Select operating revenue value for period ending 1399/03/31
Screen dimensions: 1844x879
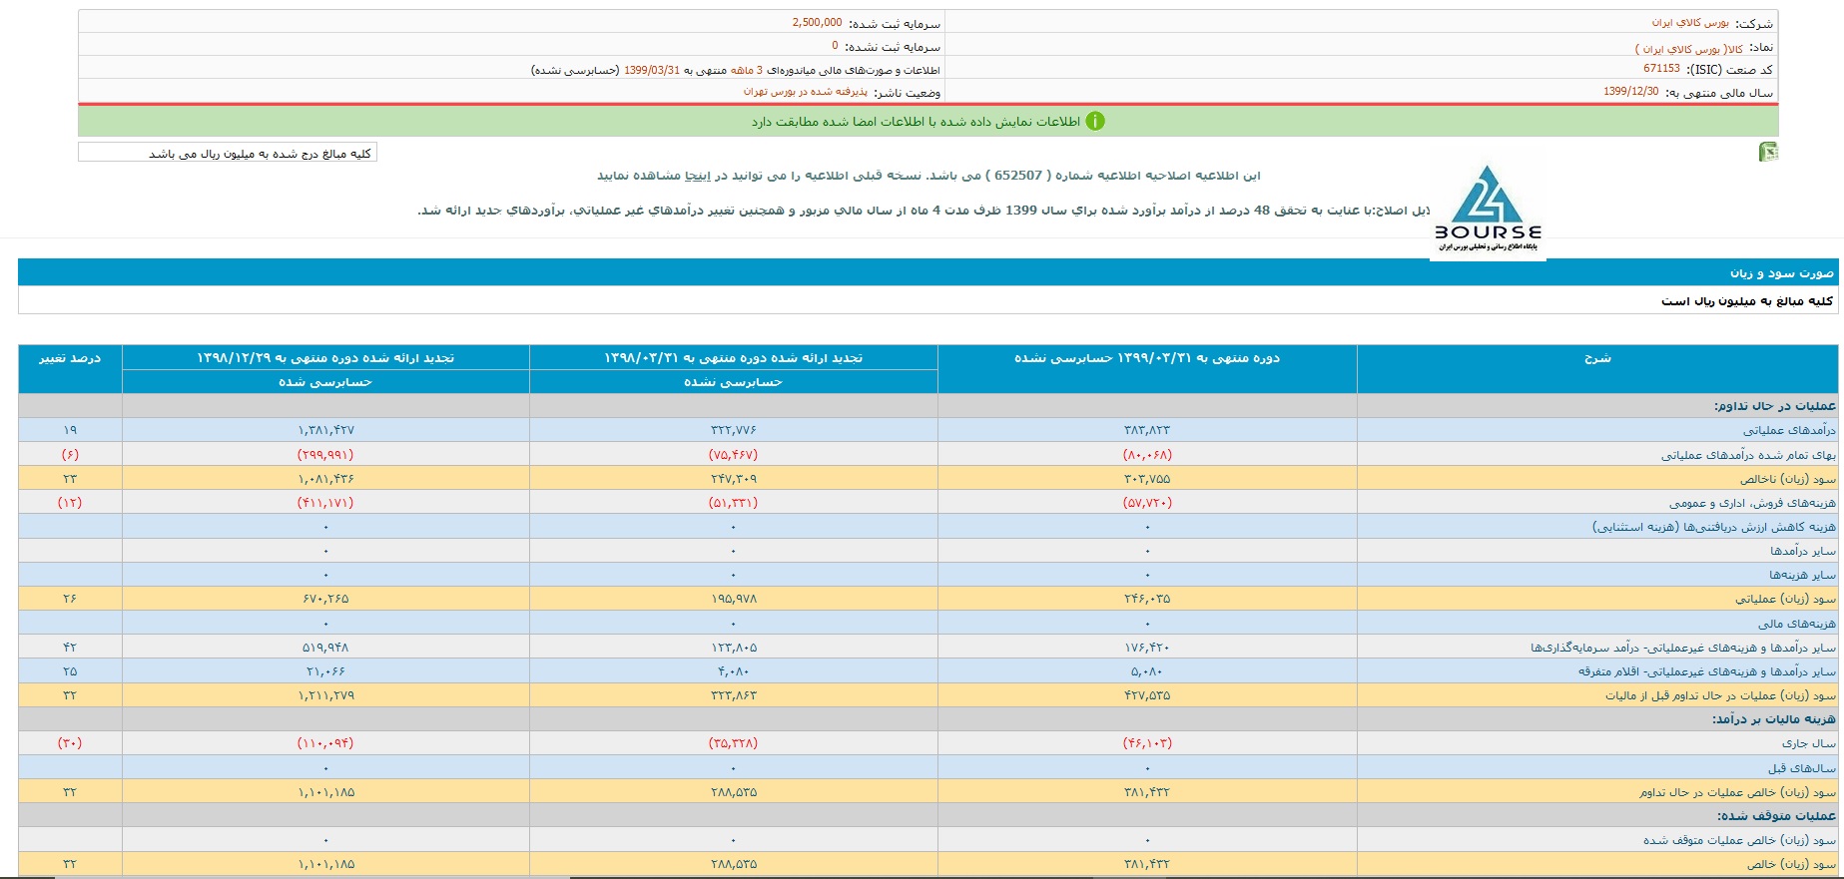click(1147, 430)
